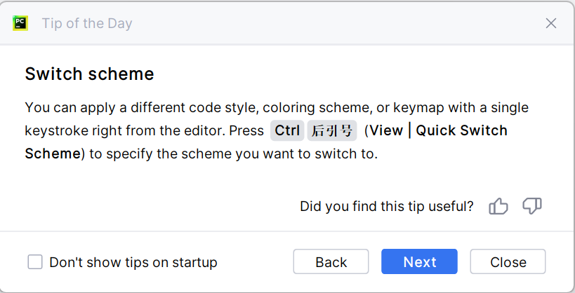
Task: Click "Did you find this tip useful?" text
Action: [x=386, y=206]
